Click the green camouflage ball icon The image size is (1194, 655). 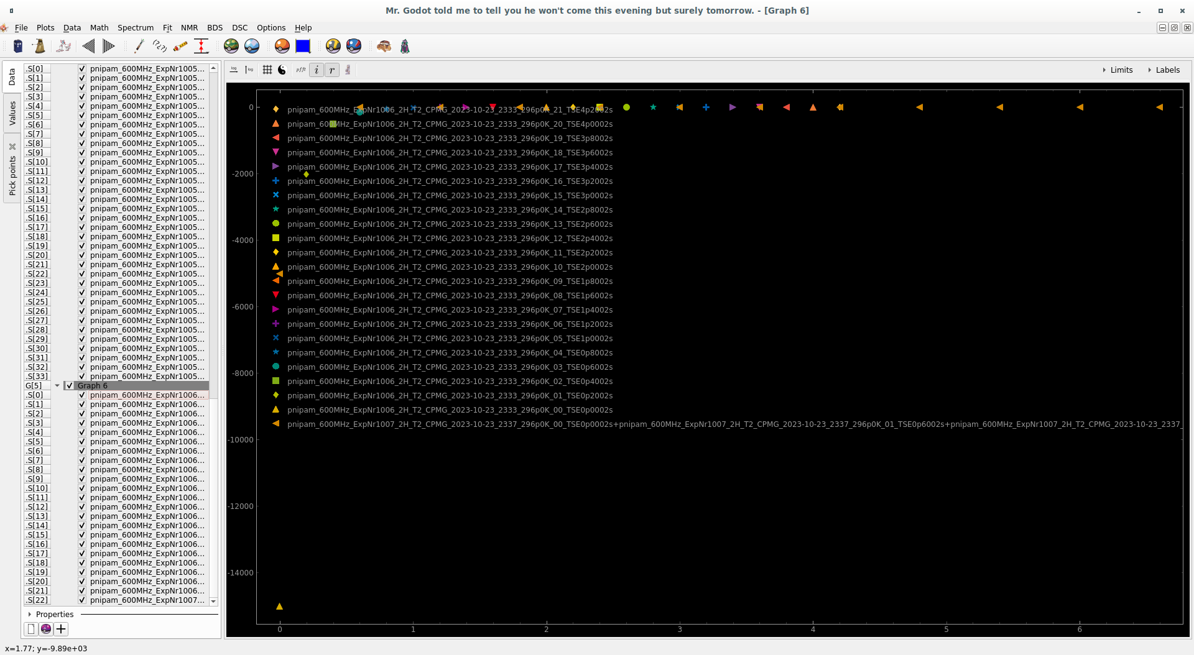click(x=231, y=46)
